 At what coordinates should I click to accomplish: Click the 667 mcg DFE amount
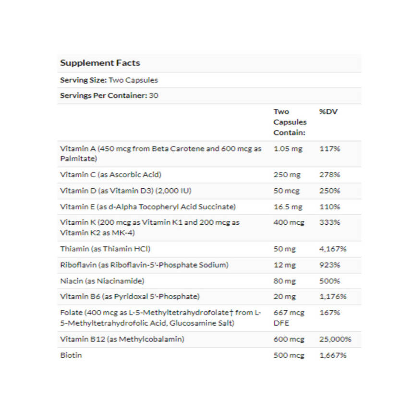tap(289, 318)
